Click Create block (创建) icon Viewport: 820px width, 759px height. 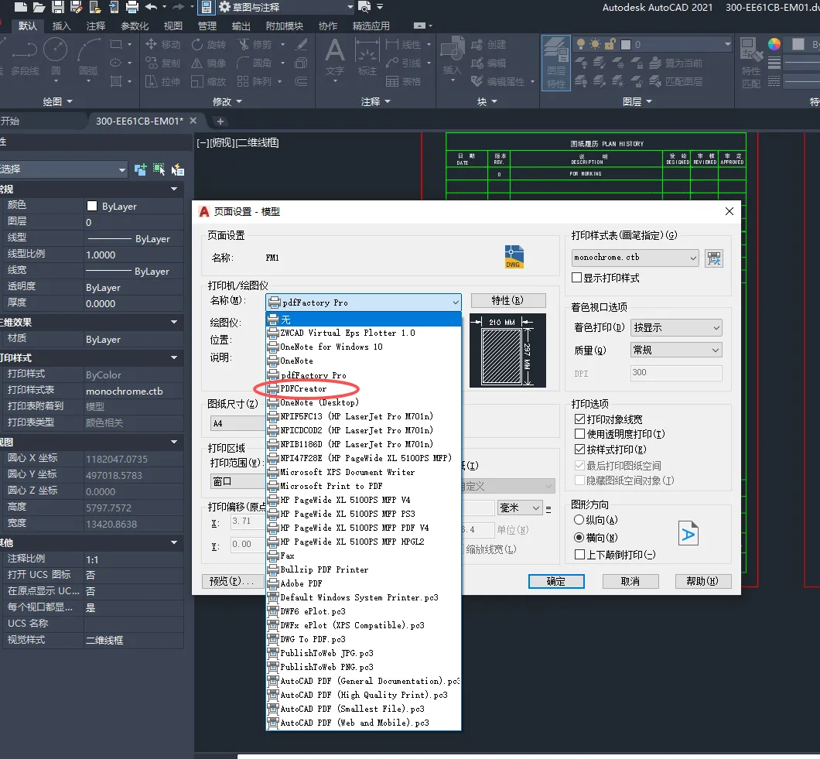click(488, 44)
